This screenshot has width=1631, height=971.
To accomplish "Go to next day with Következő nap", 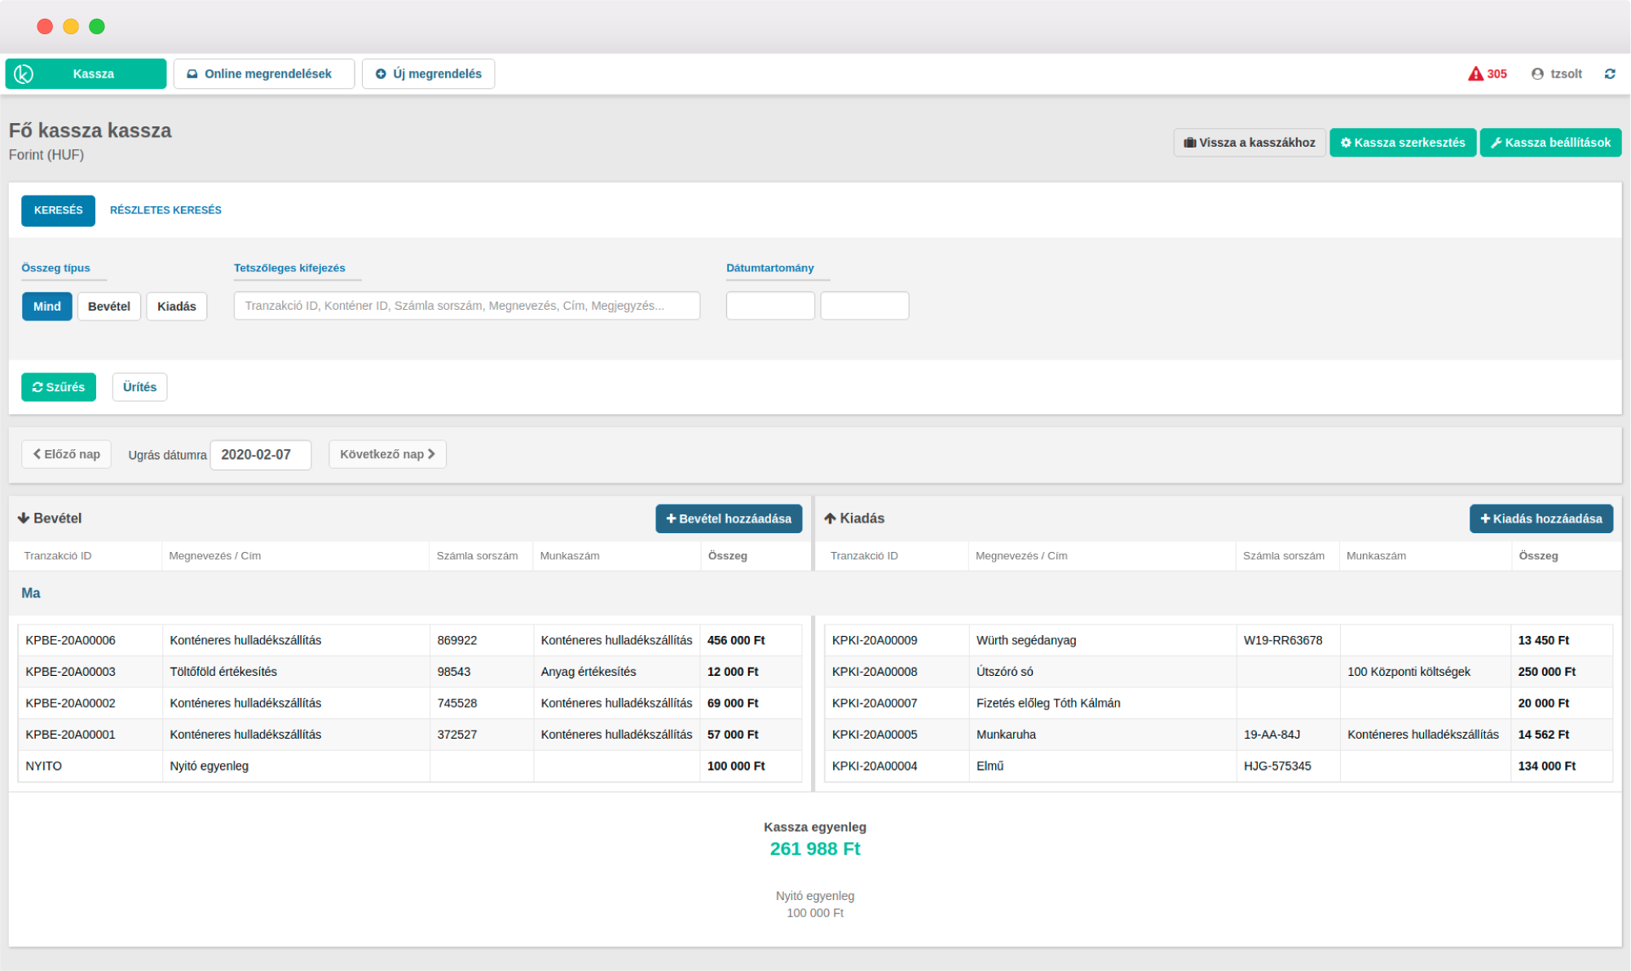I will [387, 455].
